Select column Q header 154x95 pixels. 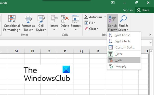(x=81, y=51)
